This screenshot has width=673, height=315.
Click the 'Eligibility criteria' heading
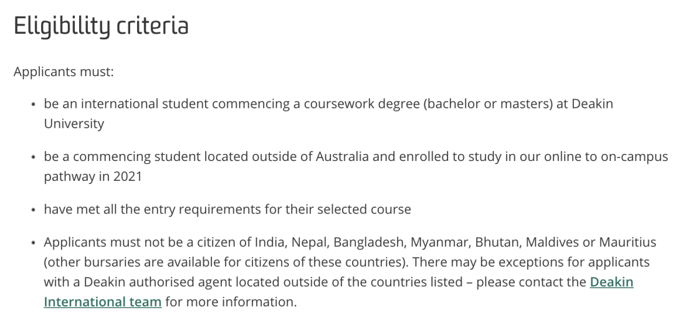pos(102,26)
